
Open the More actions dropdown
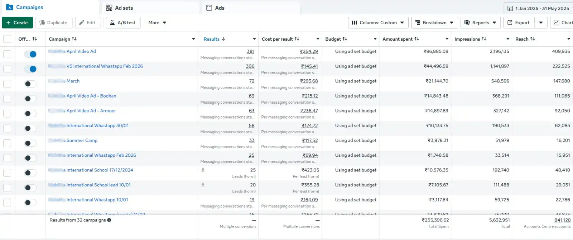click(x=157, y=22)
